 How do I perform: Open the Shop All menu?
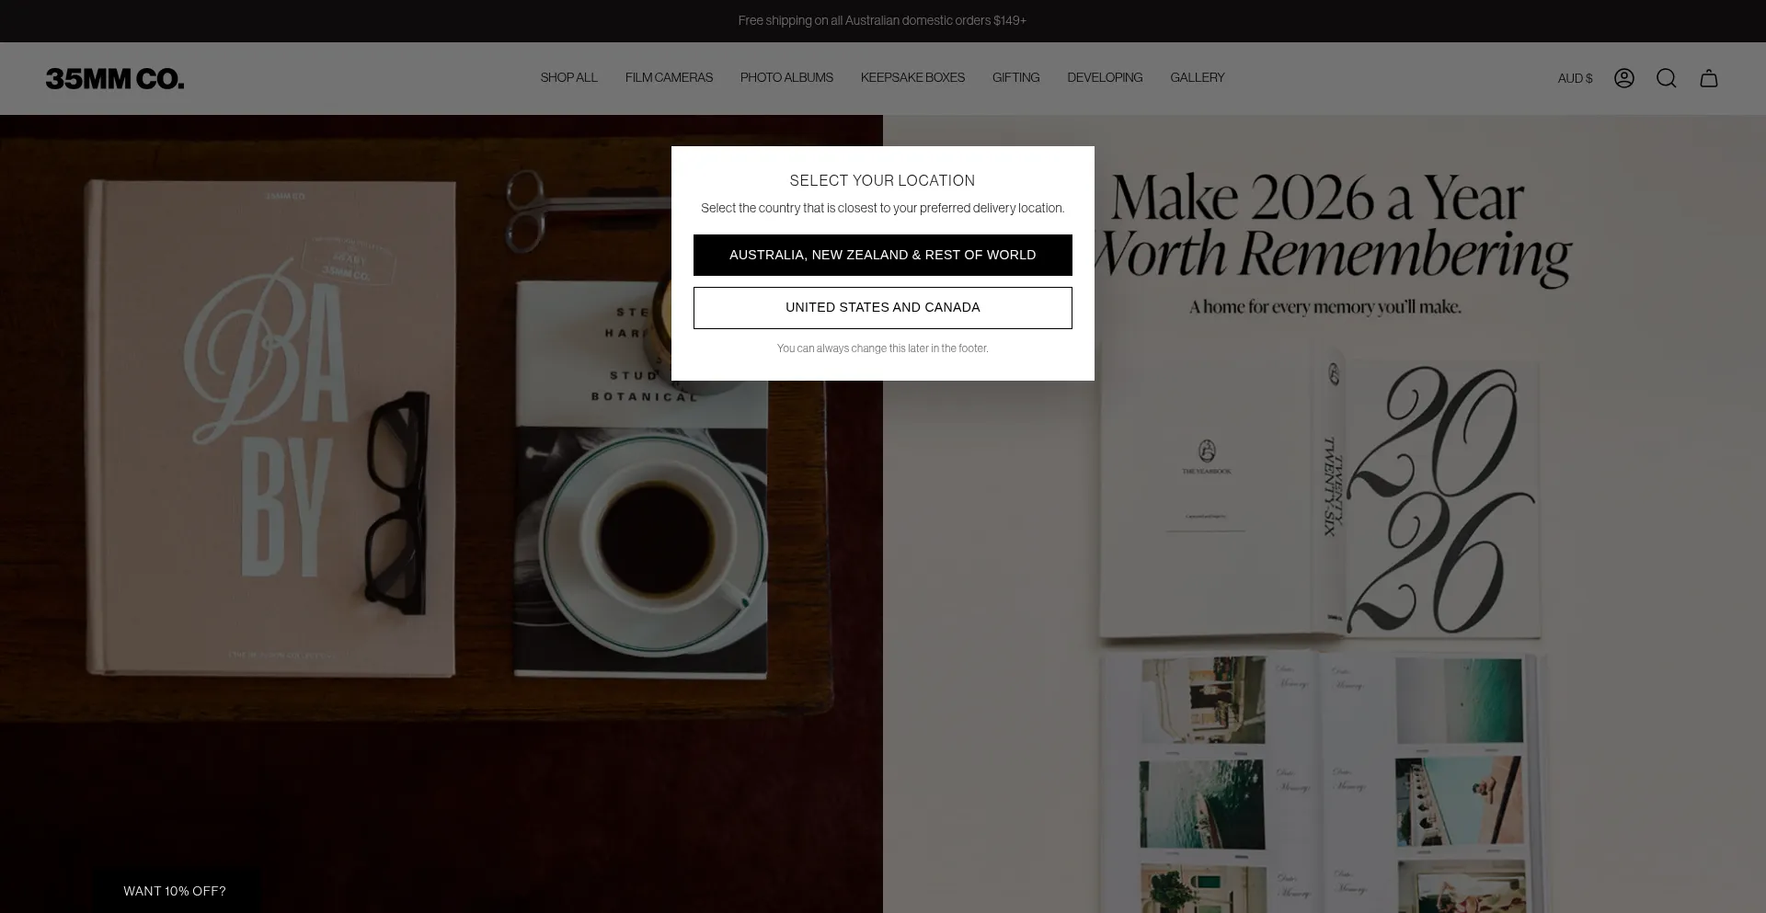click(568, 78)
